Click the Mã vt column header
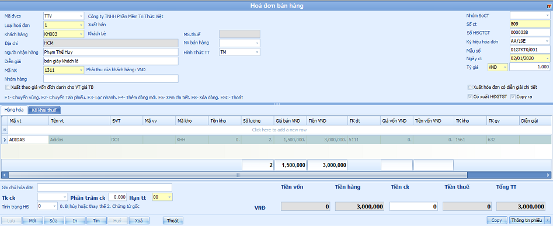This screenshot has height=226, width=553. click(28, 121)
